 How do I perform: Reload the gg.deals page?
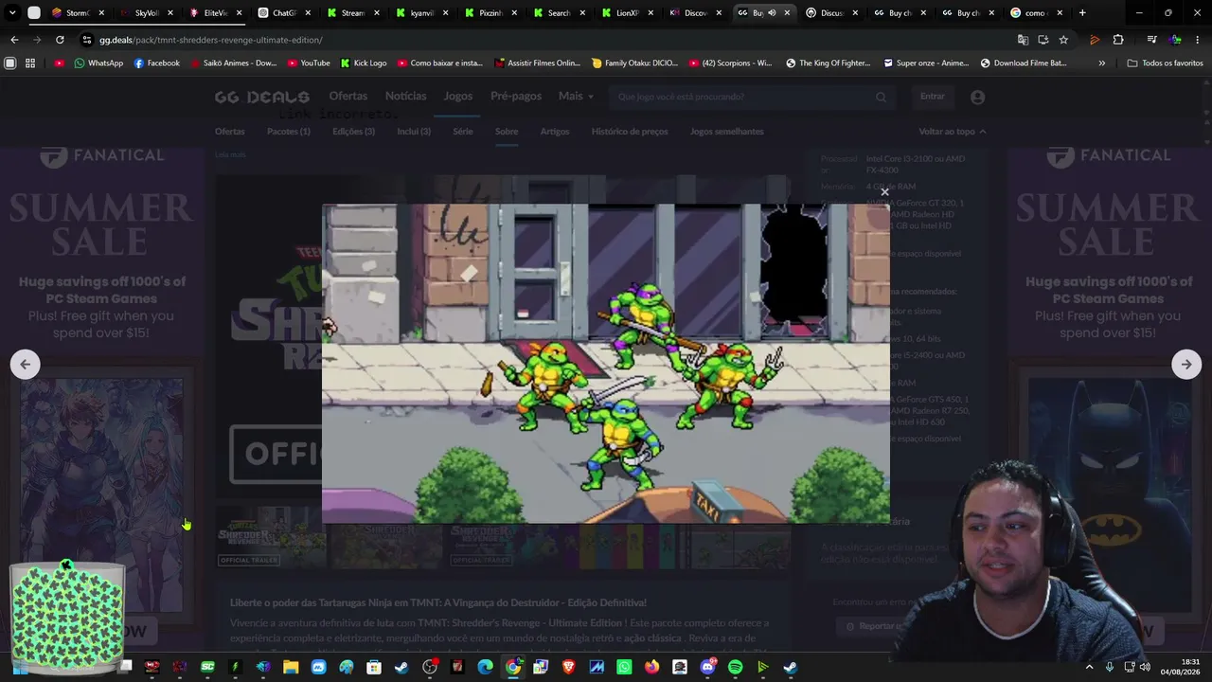60,40
